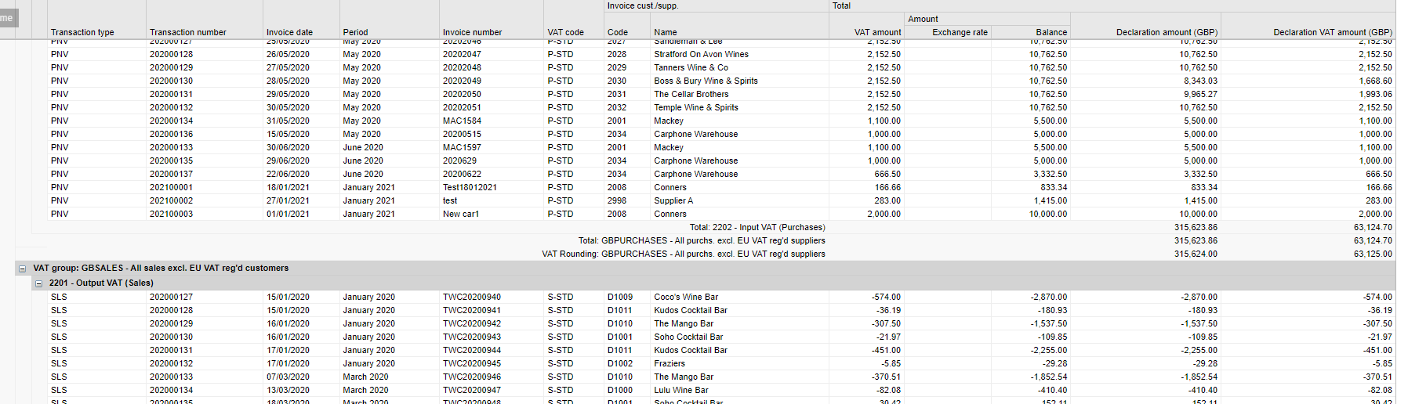Select the Lulu Wine Bar customer cell

[681, 390]
